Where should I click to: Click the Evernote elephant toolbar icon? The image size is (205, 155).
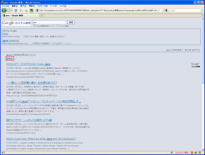[32, 10]
